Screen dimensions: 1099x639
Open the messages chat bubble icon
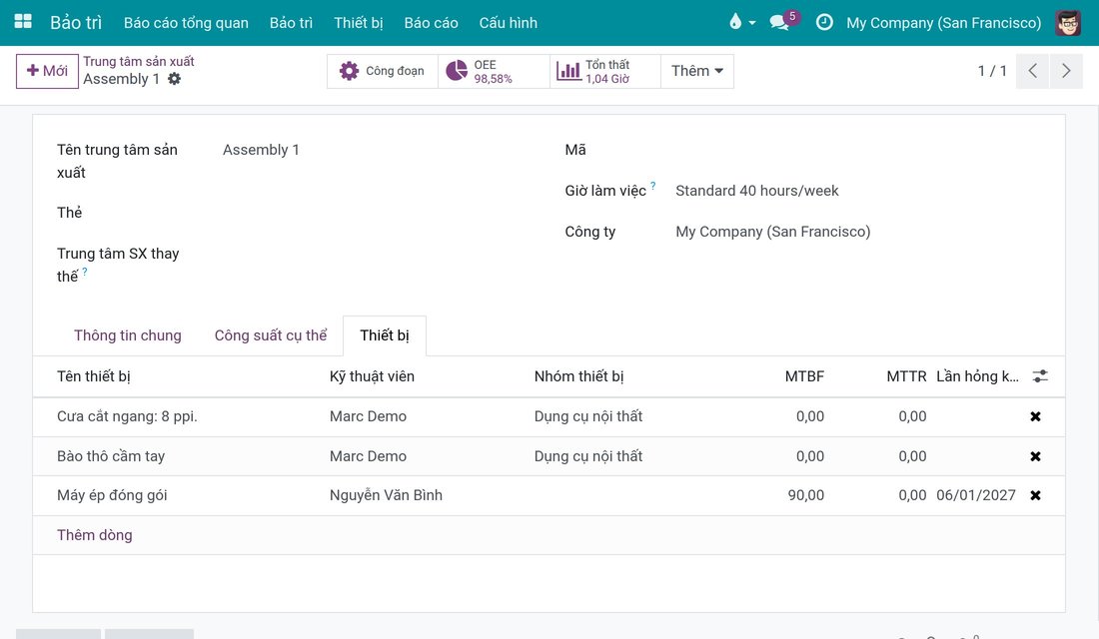point(779,22)
